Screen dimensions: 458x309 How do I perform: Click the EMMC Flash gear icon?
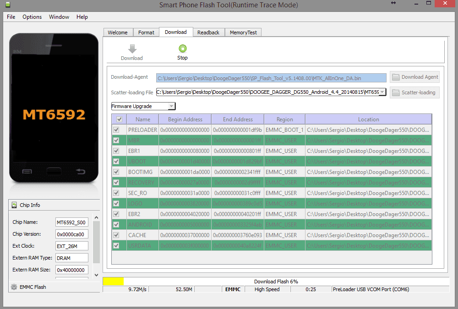(14, 287)
